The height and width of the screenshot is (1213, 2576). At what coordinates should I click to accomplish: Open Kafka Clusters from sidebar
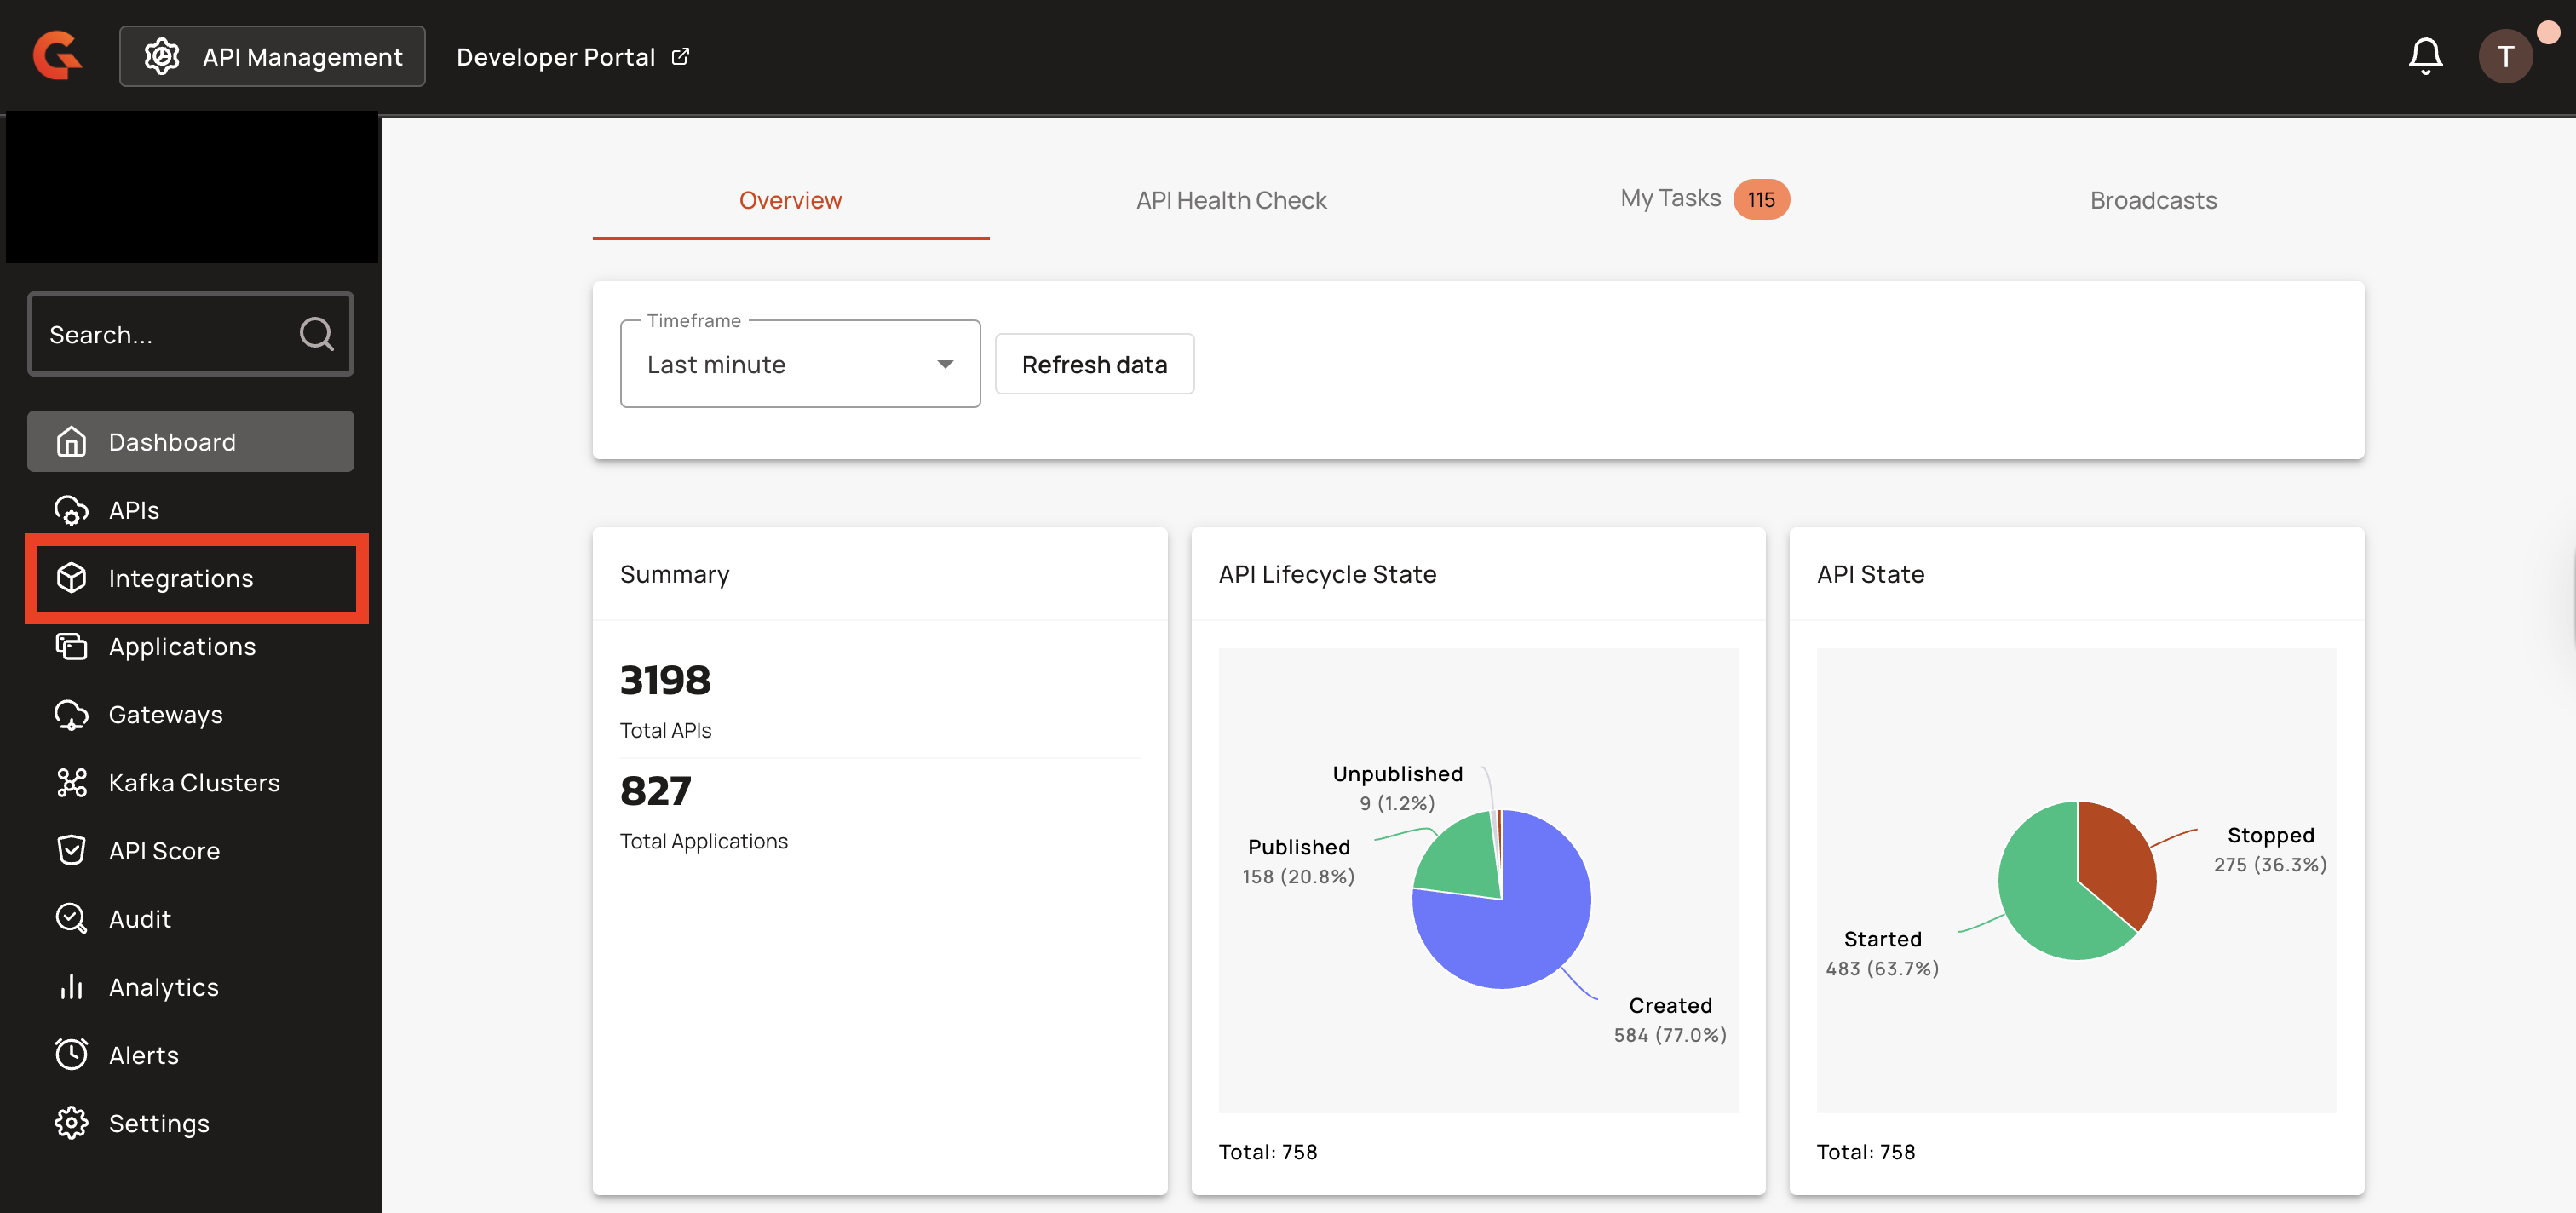pyautogui.click(x=193, y=783)
